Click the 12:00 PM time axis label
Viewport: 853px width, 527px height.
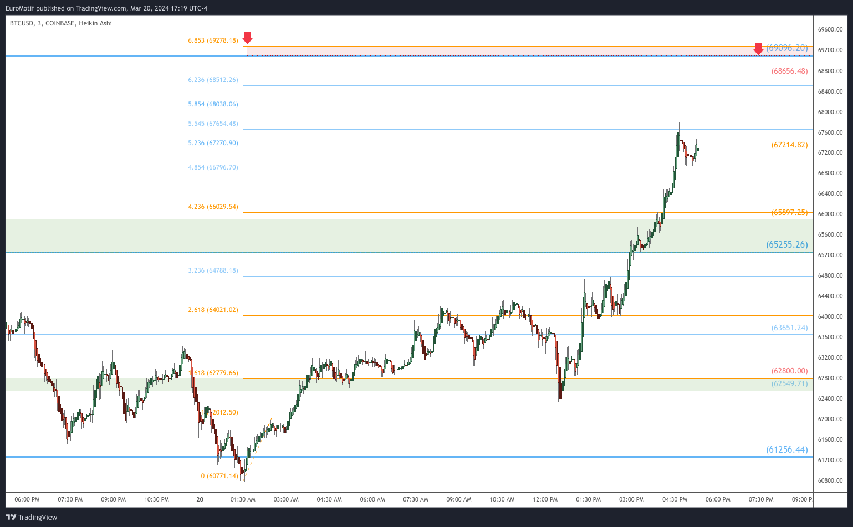click(545, 499)
